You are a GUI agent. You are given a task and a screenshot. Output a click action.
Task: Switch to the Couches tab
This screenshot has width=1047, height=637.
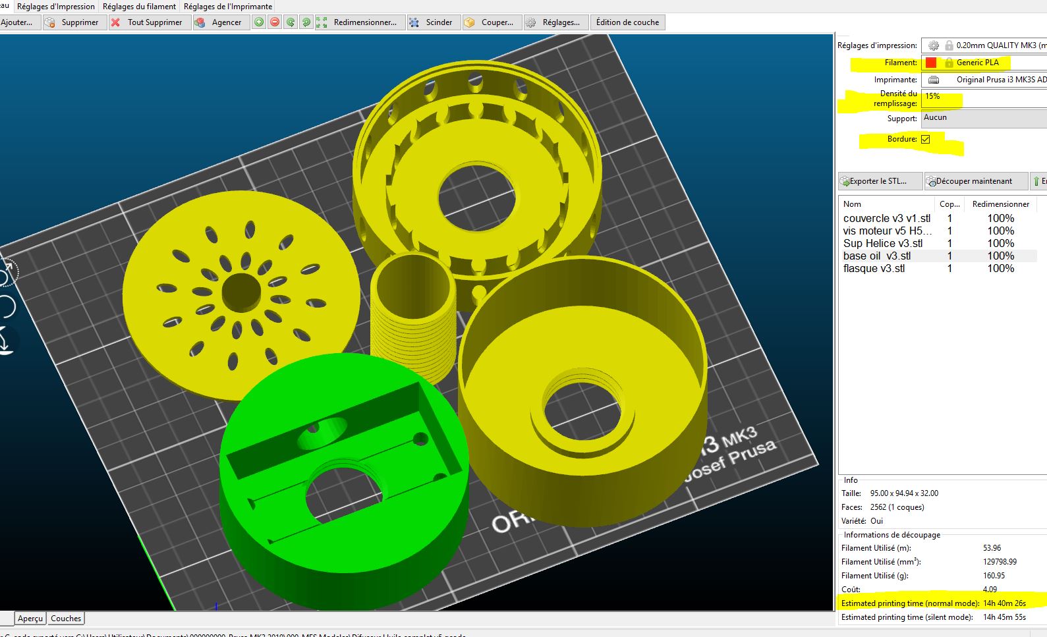(x=66, y=619)
